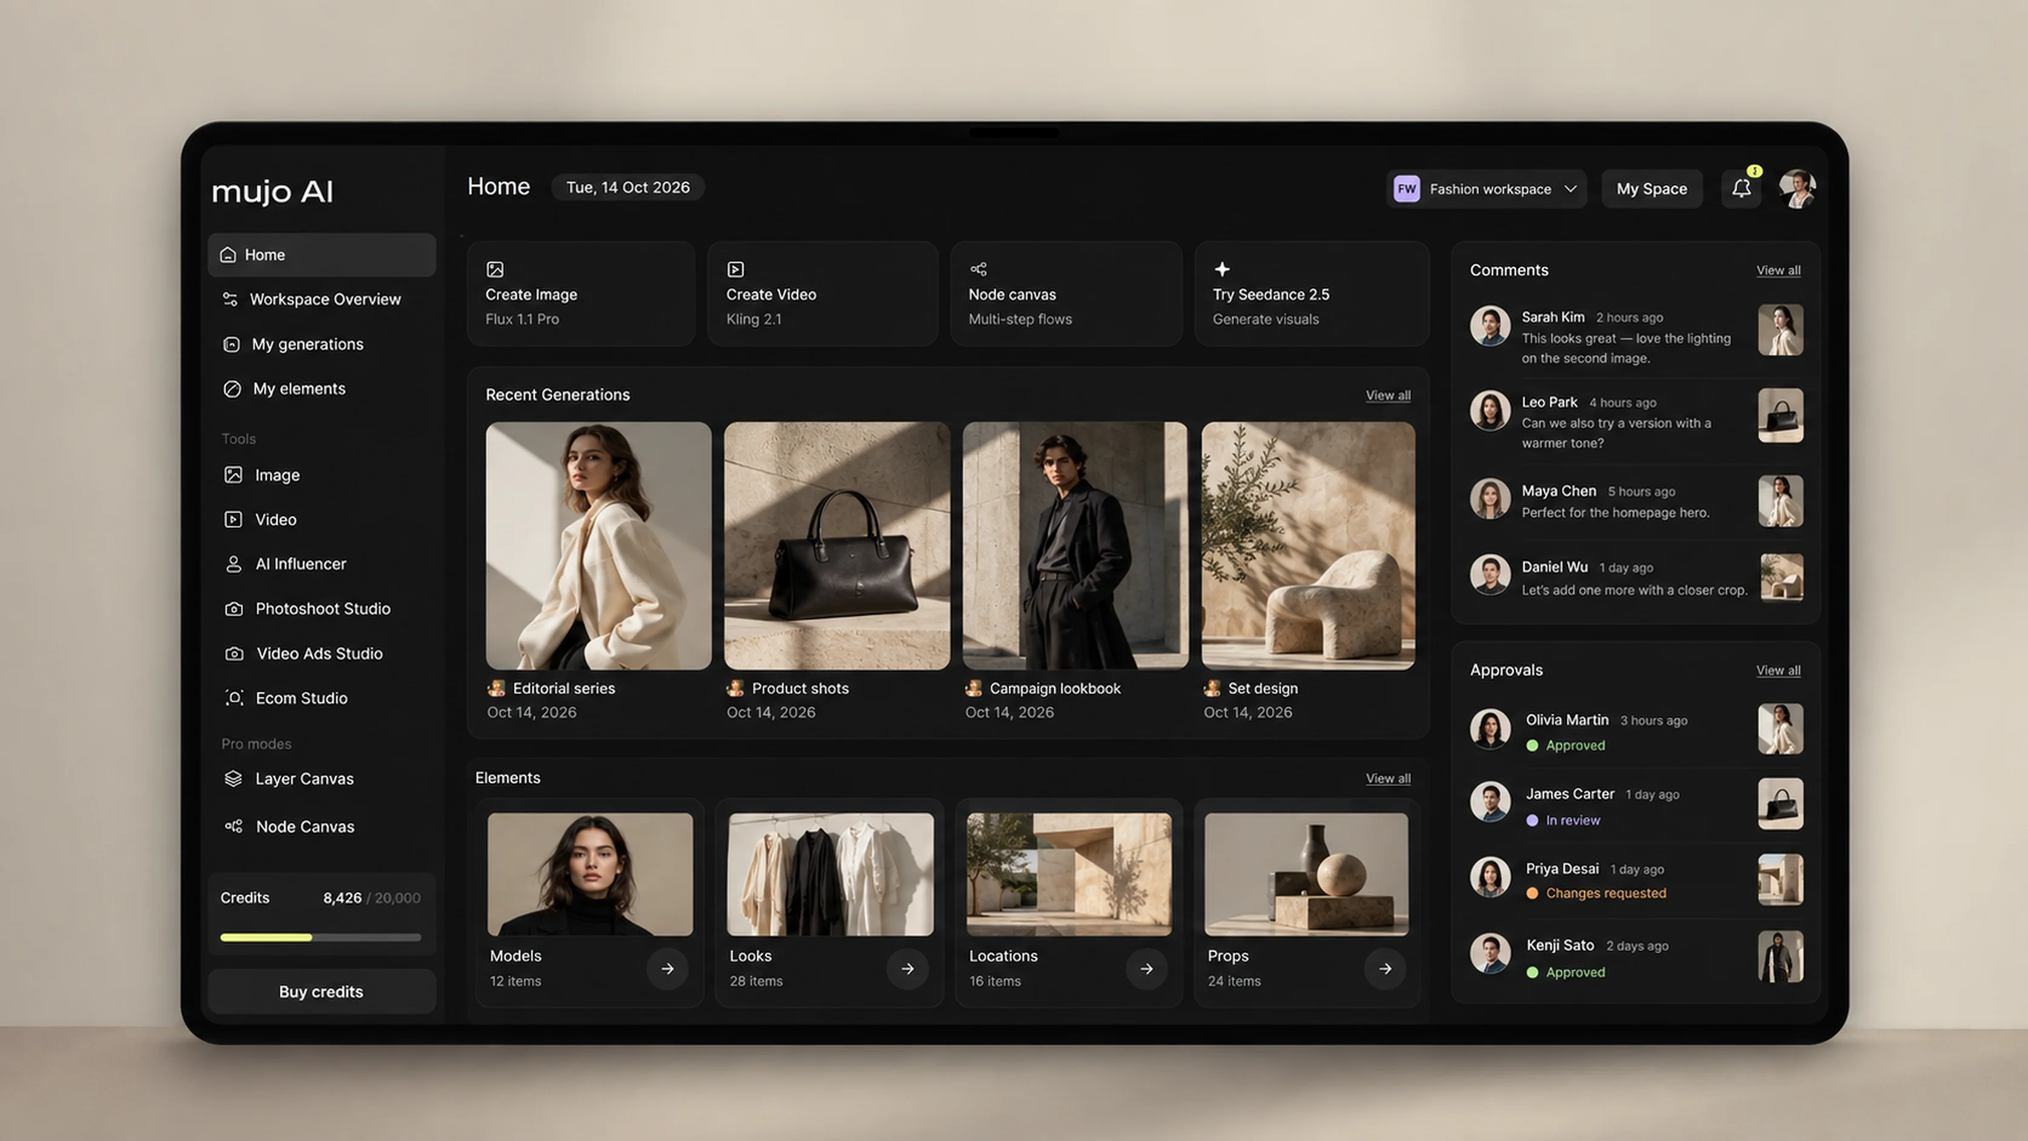
Task: Go to Home in sidebar
Action: tap(321, 254)
